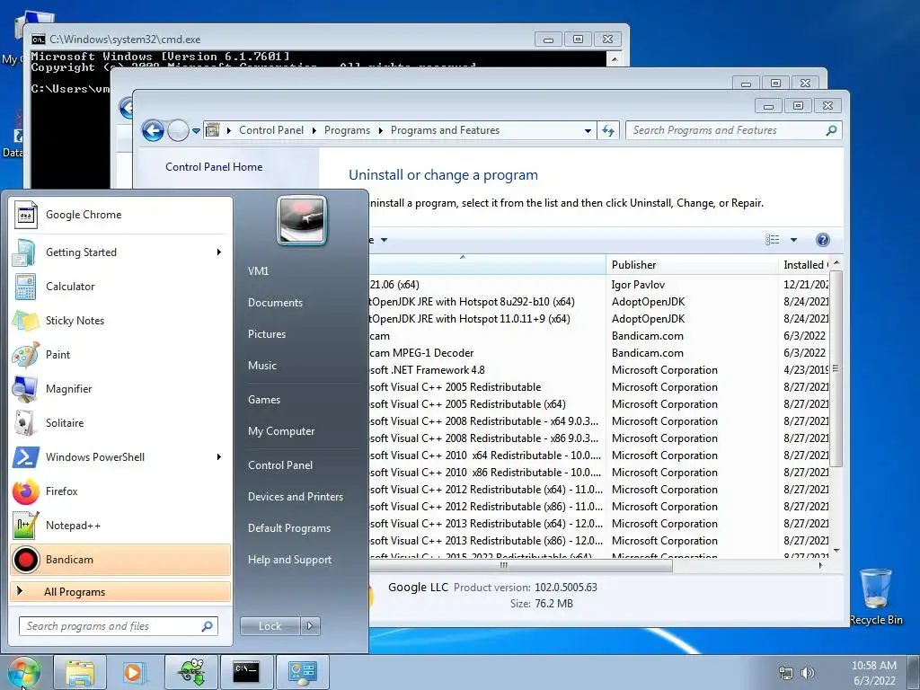Launch Windows PowerShell from Start menu

coord(120,457)
